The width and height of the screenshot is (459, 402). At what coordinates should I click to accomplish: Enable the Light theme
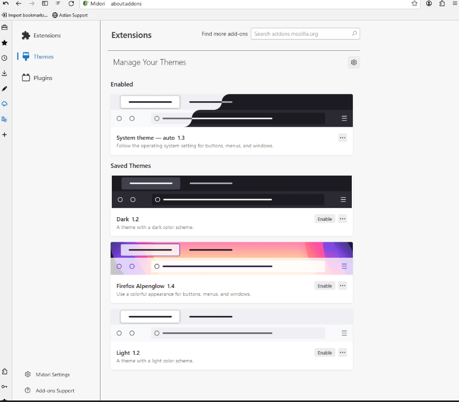click(325, 352)
